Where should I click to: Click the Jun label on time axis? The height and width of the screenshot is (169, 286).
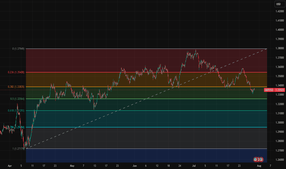pos(135,166)
